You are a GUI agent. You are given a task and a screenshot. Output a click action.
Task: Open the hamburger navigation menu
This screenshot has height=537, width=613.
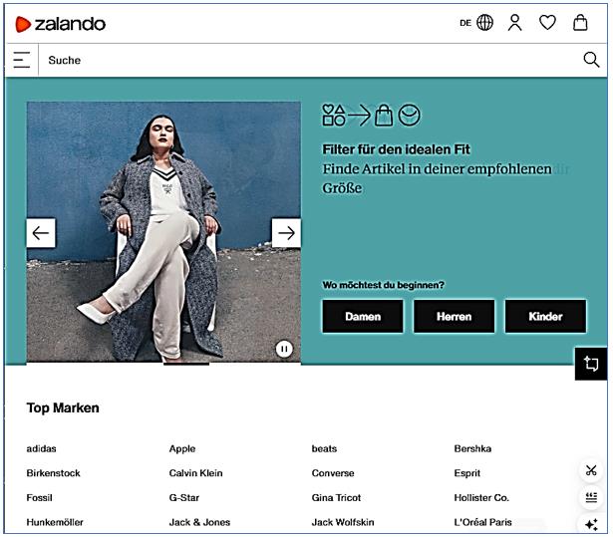pyautogui.click(x=21, y=61)
